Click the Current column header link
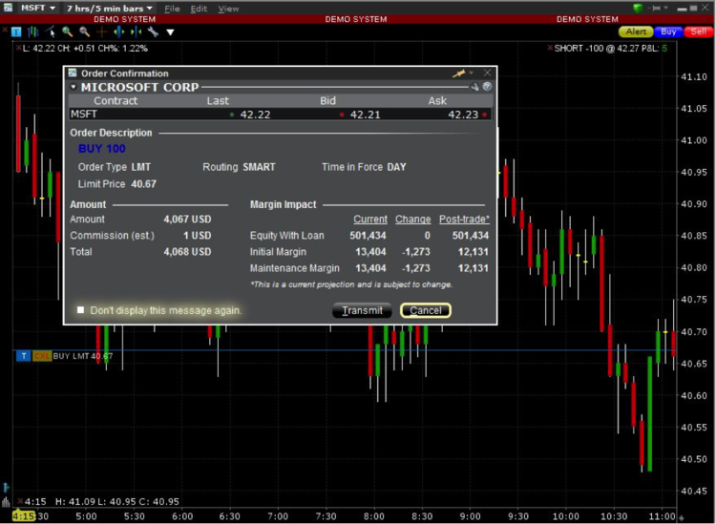The image size is (716, 524). coord(369,220)
